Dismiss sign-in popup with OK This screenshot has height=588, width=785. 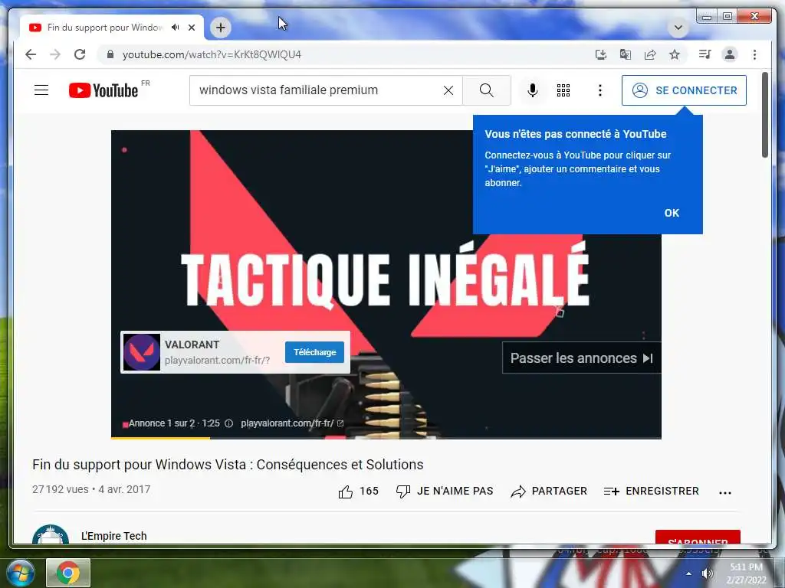(672, 213)
